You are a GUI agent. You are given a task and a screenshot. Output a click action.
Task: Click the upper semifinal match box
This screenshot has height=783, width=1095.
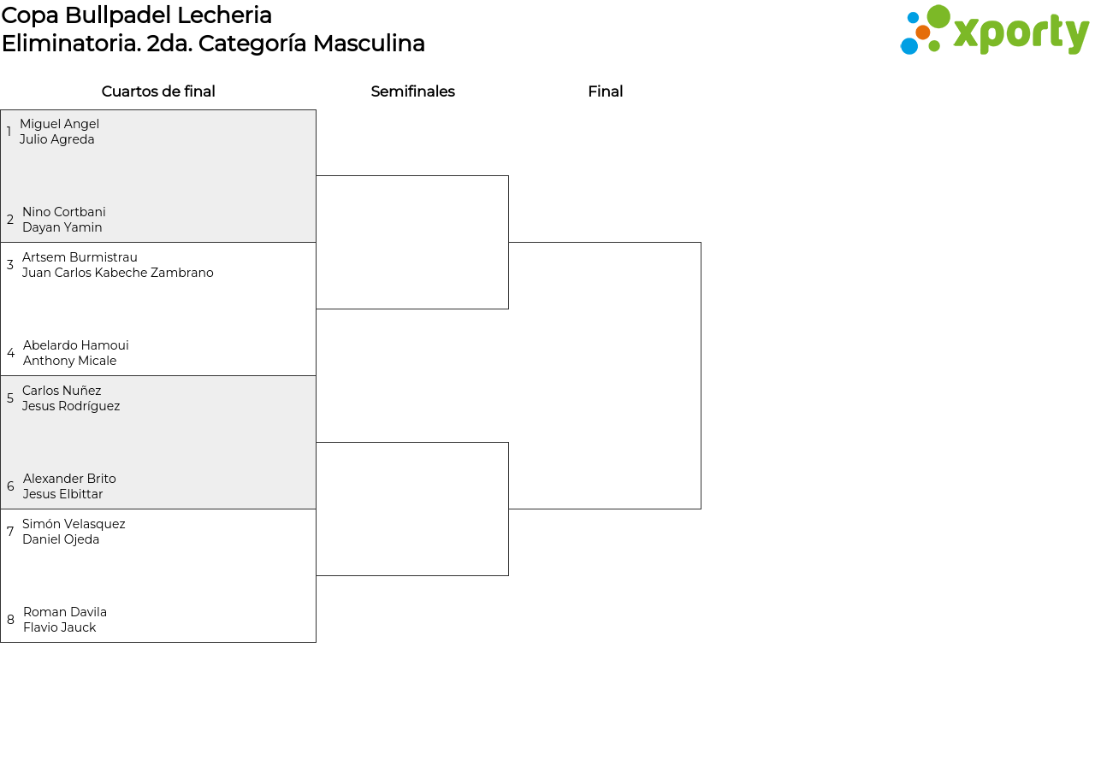coord(412,242)
